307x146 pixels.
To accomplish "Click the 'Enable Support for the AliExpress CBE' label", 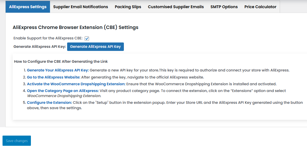I will pyautogui.click(x=48, y=38).
